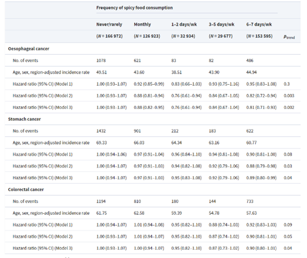Click the 1–2 days/wk column heading
The width and height of the screenshot is (307, 258).
(184, 24)
